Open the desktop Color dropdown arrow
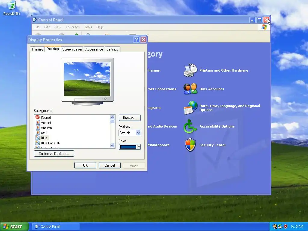308x231 pixels. [139, 147]
